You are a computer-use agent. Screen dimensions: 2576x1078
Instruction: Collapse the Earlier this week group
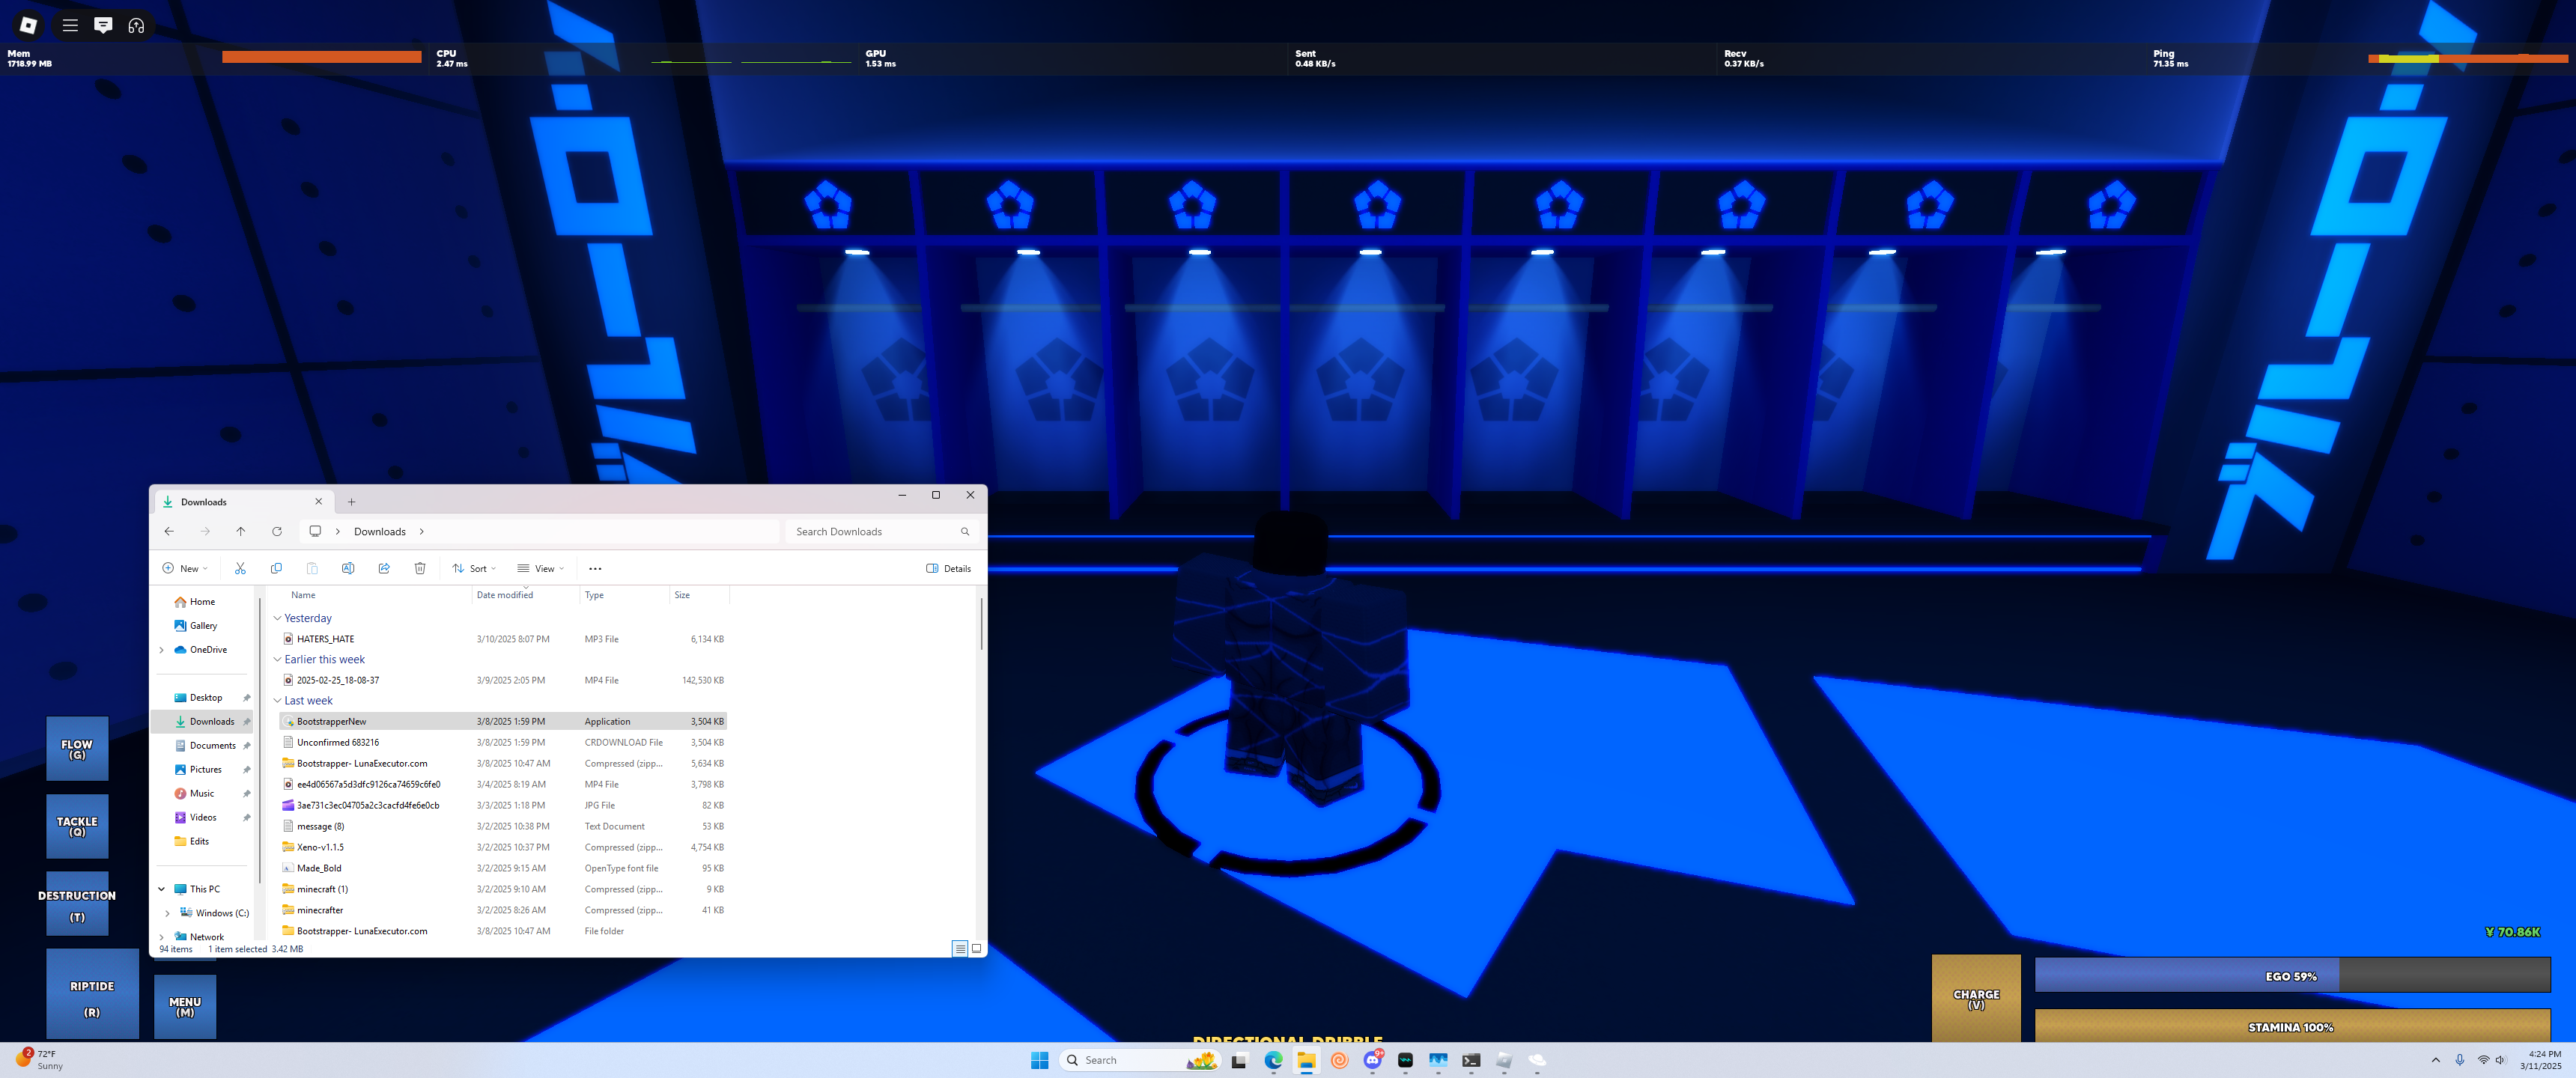point(278,659)
